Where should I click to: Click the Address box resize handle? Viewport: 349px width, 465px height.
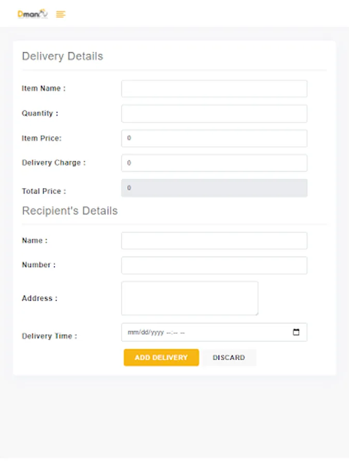[x=256, y=313]
